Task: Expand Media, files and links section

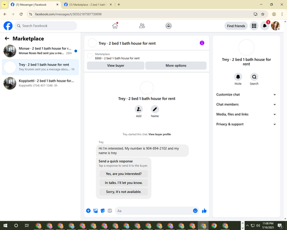Action: pyautogui.click(x=246, y=114)
